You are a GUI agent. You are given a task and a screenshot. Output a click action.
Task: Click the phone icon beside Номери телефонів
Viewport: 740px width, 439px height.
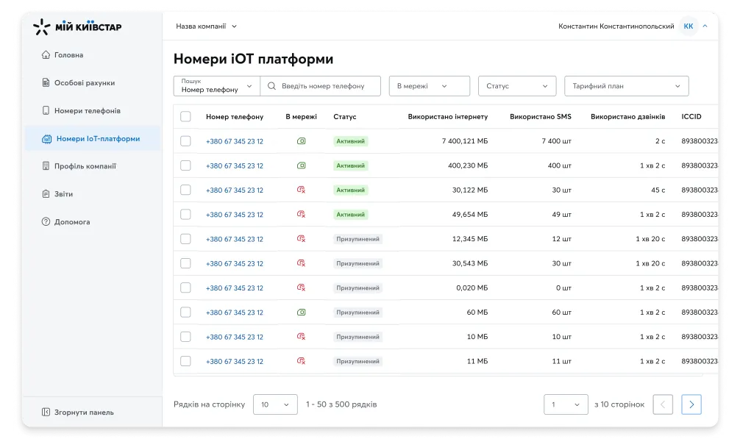tap(46, 110)
